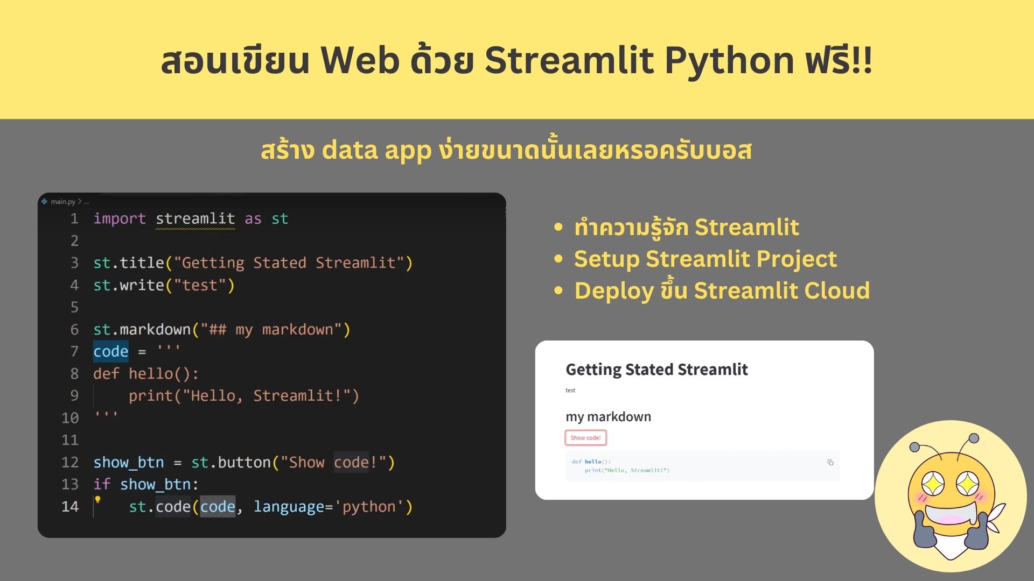Click the lightbulb quick-fix icon on line 14

pos(97,499)
